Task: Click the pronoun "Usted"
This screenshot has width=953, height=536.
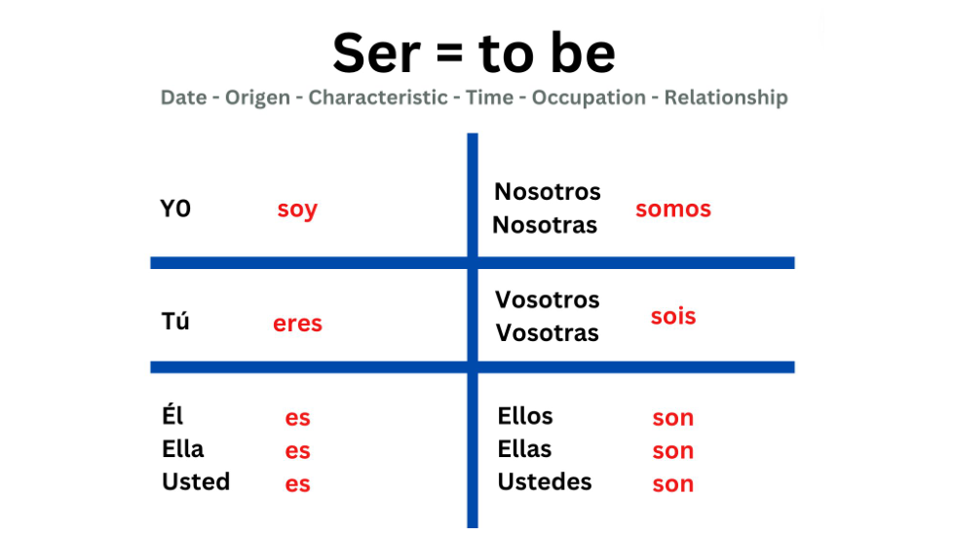Action: 196,482
